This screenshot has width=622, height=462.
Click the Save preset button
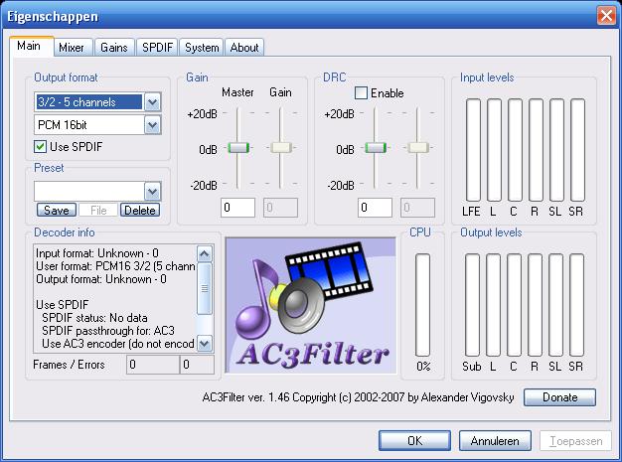click(57, 210)
